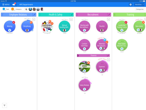Click the Categories button
This screenshot has width=146, height=110.
tap(140, 9)
